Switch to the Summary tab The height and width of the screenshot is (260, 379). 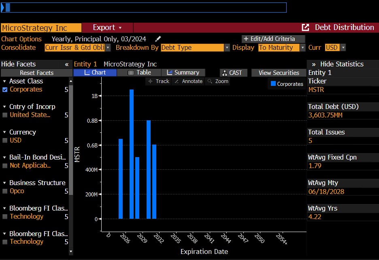coord(183,72)
